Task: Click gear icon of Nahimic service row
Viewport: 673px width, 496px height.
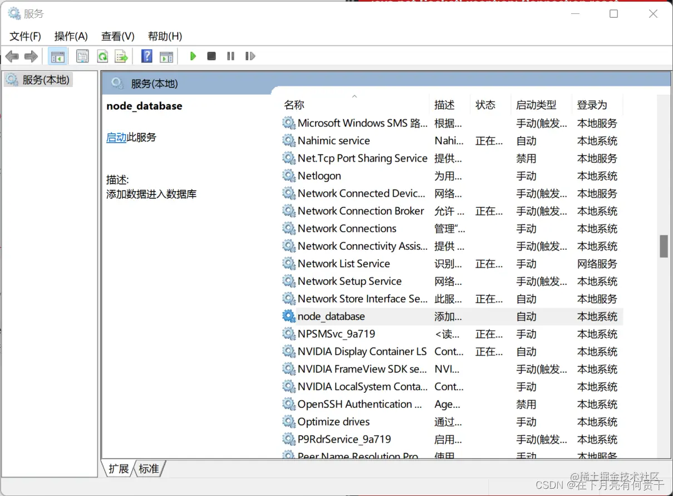Action: 289,140
